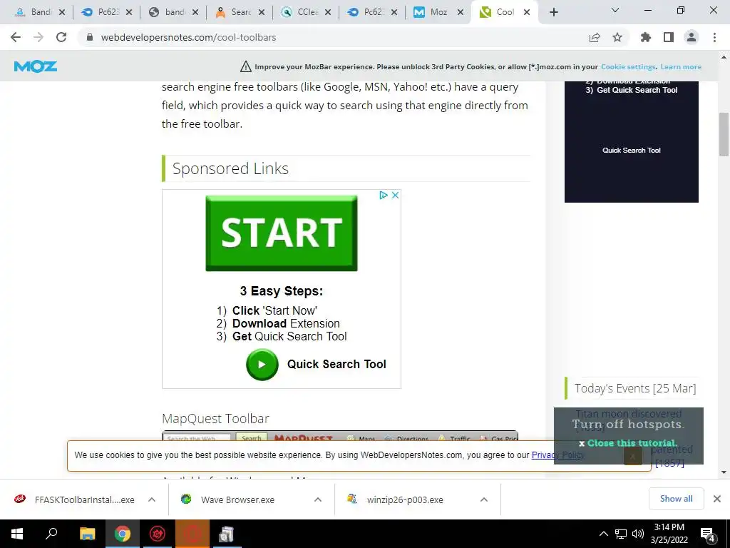Click the MapQuest toolbar screenshot image
Image resolution: width=730 pixels, height=548 pixels.
(x=340, y=436)
